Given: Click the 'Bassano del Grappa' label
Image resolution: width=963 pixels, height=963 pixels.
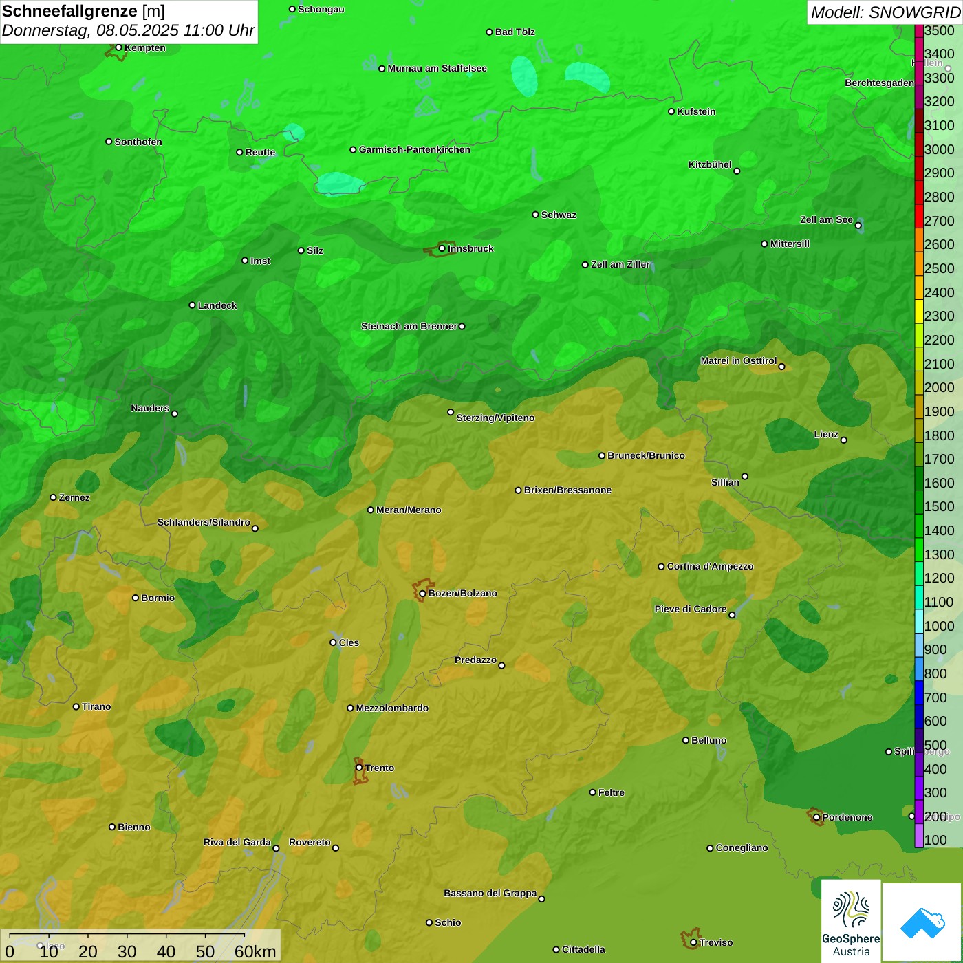Looking at the screenshot, I should [x=490, y=893].
